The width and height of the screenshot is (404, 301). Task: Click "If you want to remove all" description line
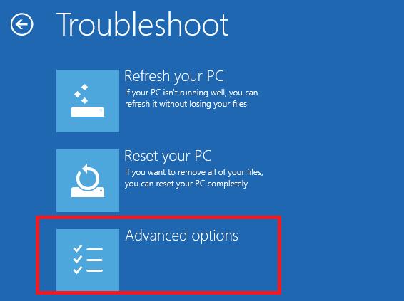(x=193, y=172)
